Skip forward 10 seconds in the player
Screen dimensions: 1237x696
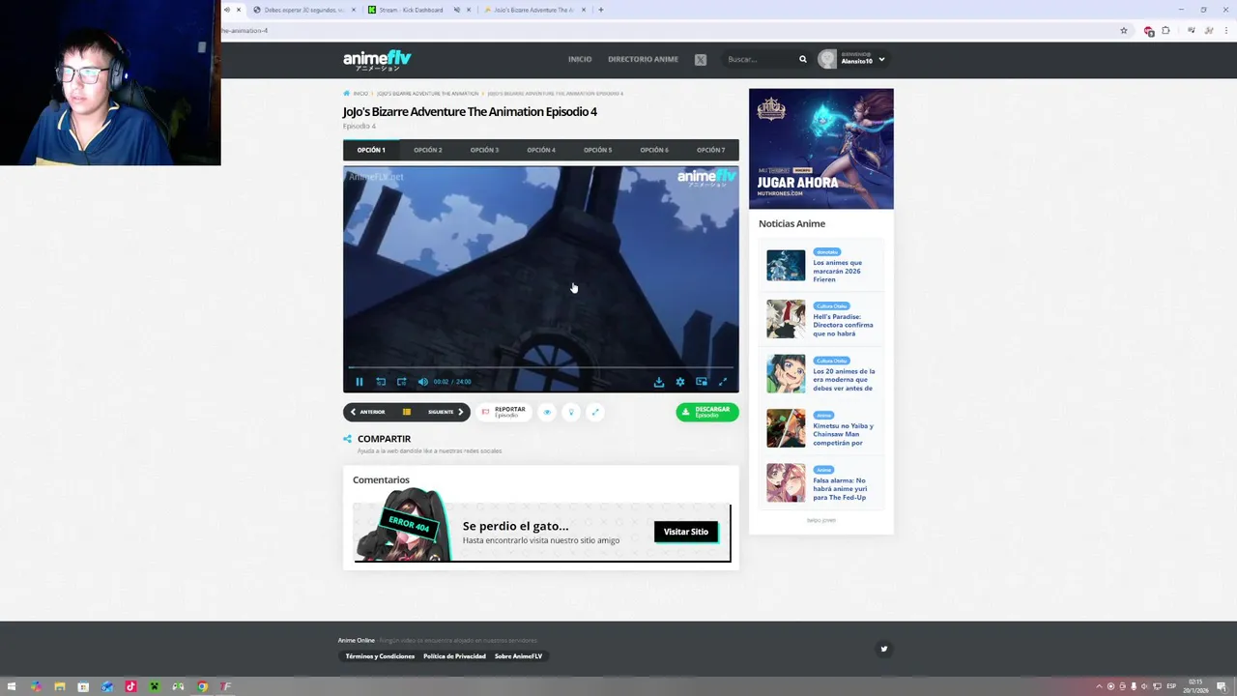[x=402, y=382]
